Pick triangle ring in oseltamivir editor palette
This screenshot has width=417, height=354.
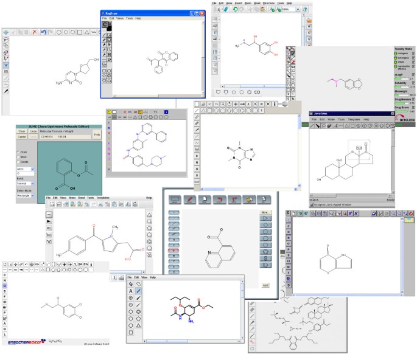139,325
